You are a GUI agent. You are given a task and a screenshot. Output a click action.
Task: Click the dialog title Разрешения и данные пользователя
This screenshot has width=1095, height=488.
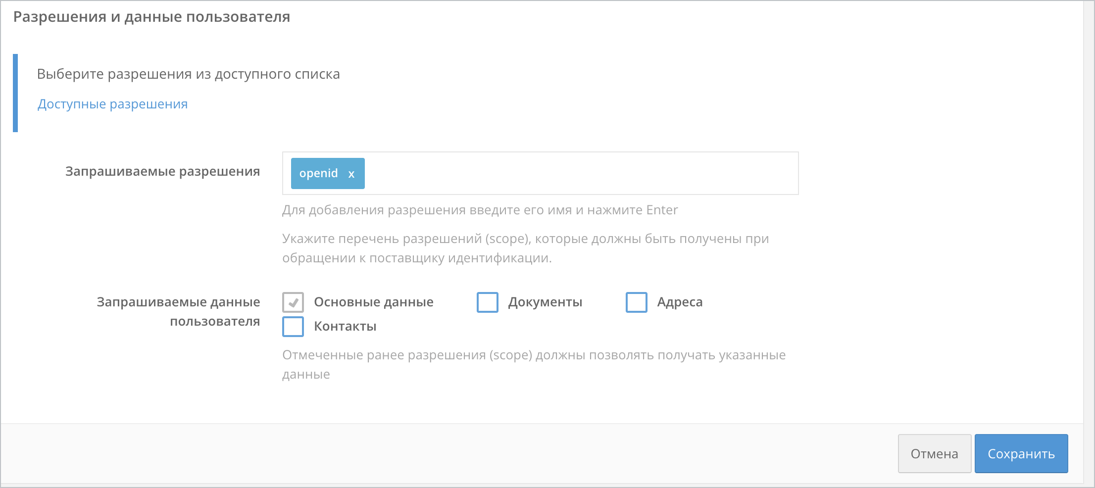coord(152,16)
